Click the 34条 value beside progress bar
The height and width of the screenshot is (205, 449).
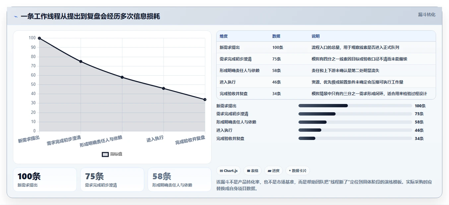click(x=419, y=139)
